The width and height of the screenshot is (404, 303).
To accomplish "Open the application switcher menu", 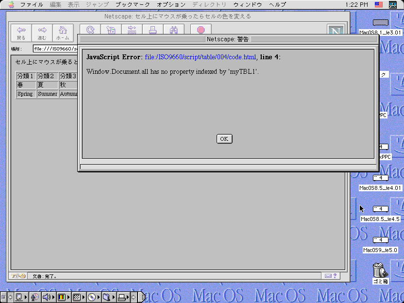I will click(x=393, y=5).
